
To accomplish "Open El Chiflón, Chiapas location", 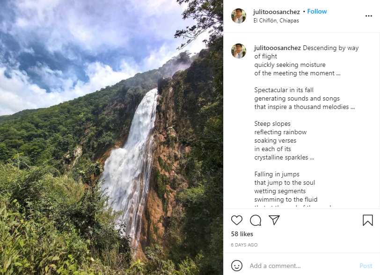I will [276, 21].
